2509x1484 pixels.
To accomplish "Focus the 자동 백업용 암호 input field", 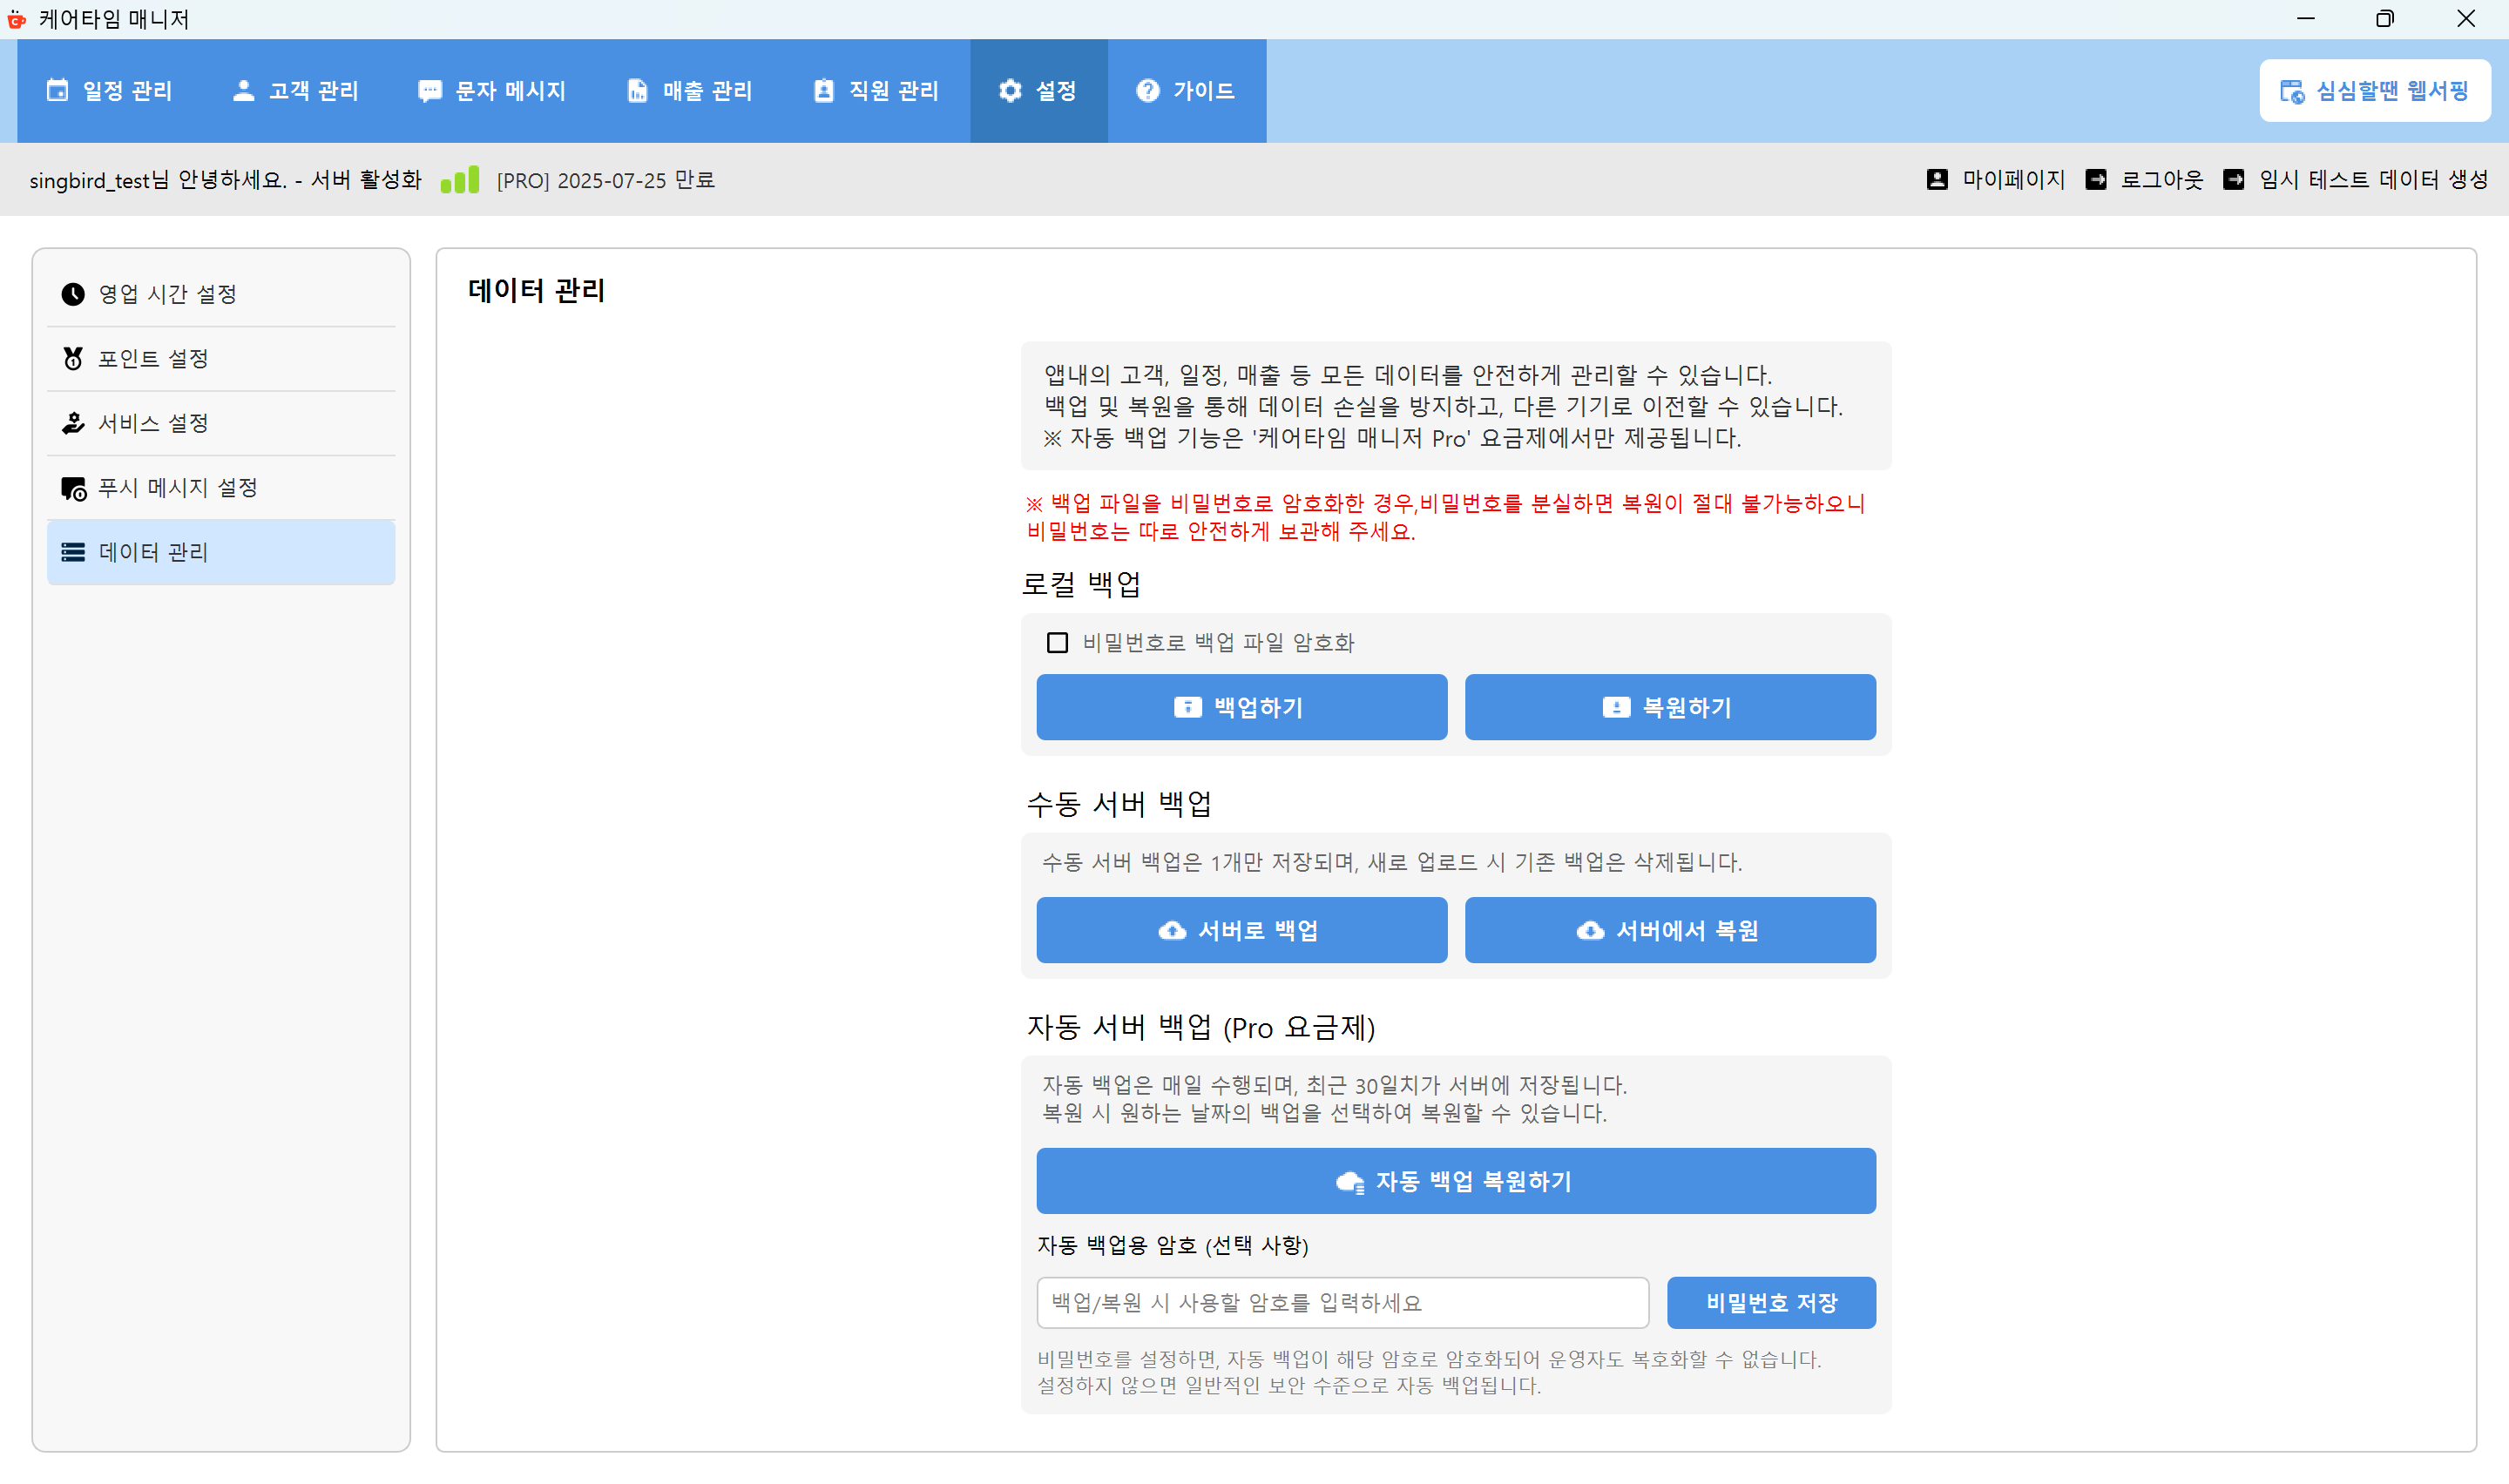I will pyautogui.click(x=1342, y=1302).
